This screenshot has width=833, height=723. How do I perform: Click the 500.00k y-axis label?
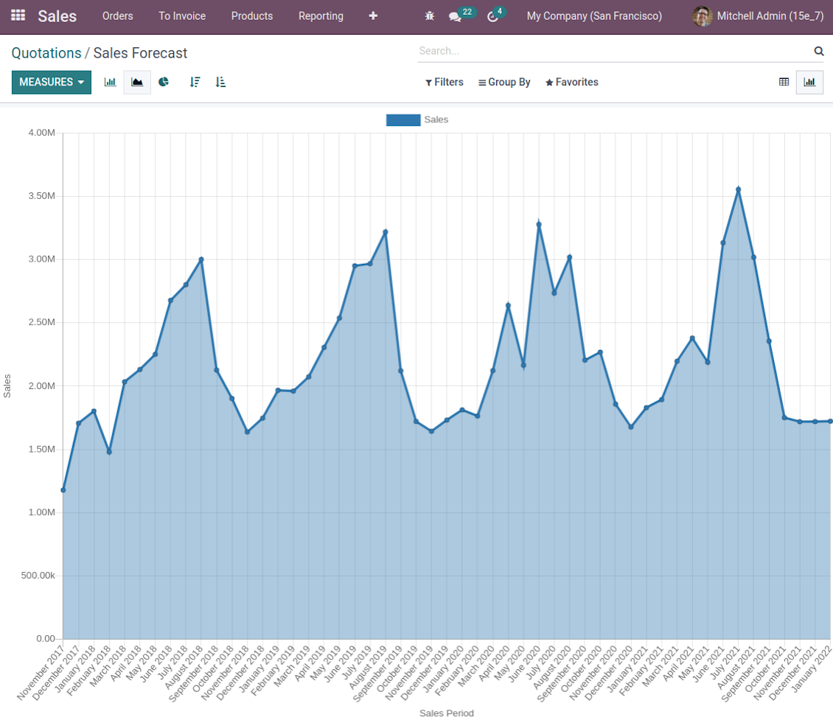[x=38, y=576]
